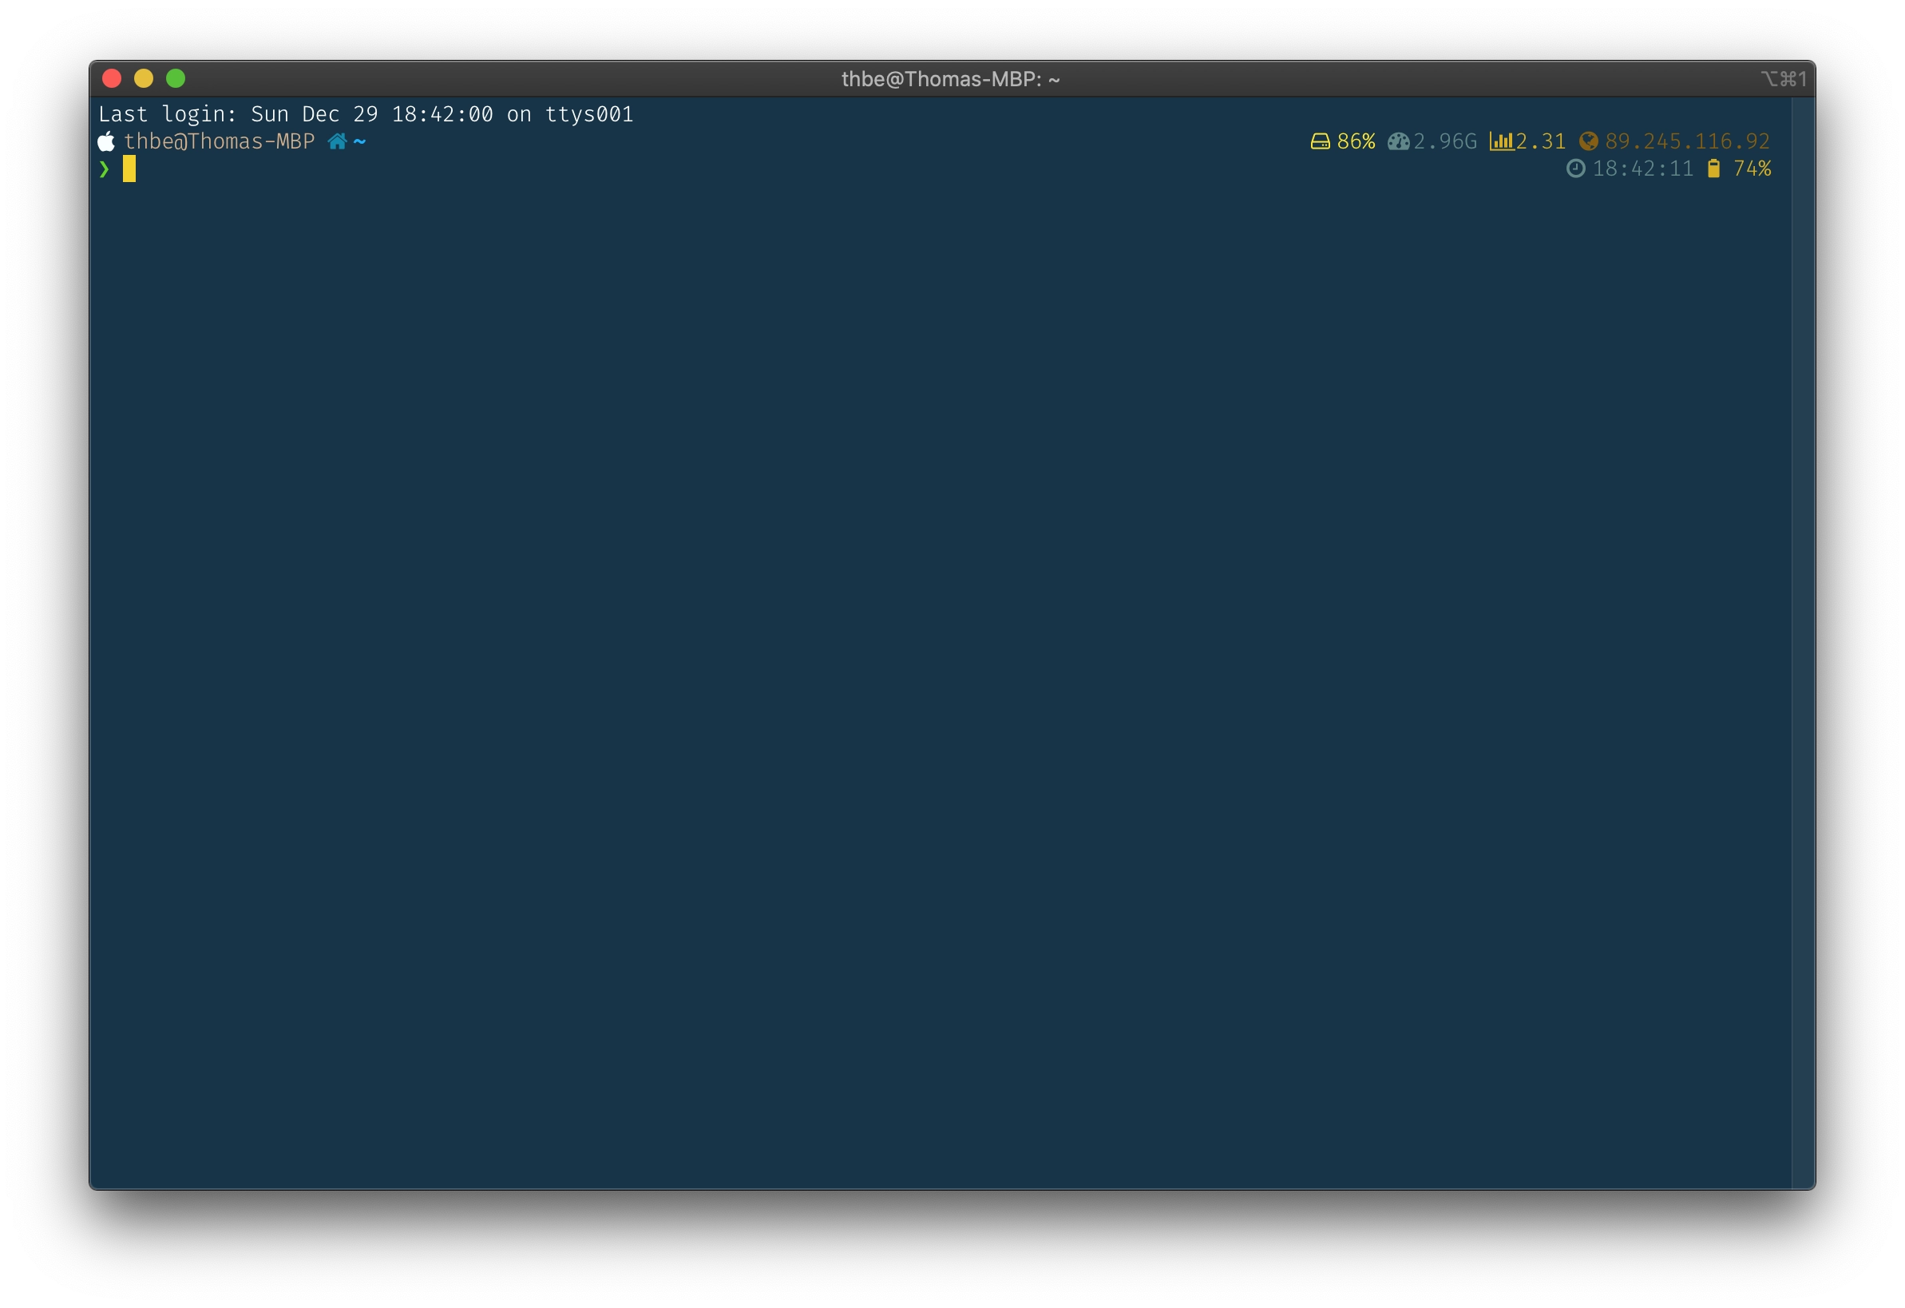Click the globe icon next to the IP
This screenshot has height=1308, width=1905.
pyautogui.click(x=1589, y=141)
